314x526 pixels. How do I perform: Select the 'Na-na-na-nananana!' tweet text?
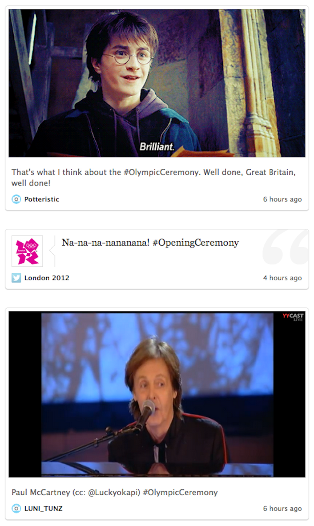106,243
